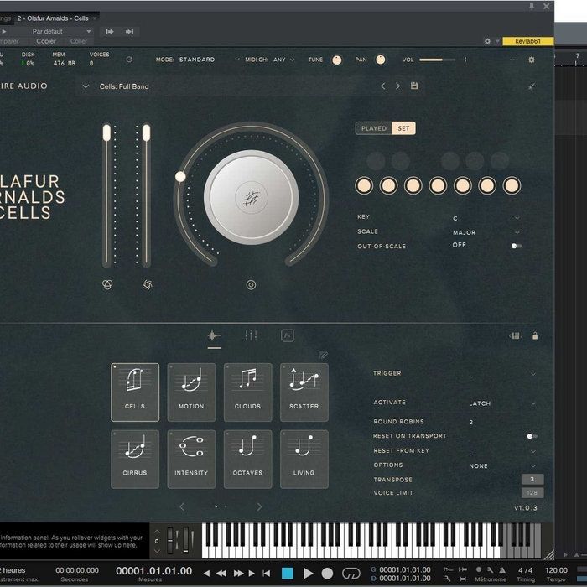Click the target icon below big knob
The width and height of the screenshot is (587, 587).
[x=251, y=285]
